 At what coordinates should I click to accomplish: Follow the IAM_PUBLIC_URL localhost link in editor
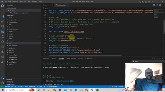[74, 31]
